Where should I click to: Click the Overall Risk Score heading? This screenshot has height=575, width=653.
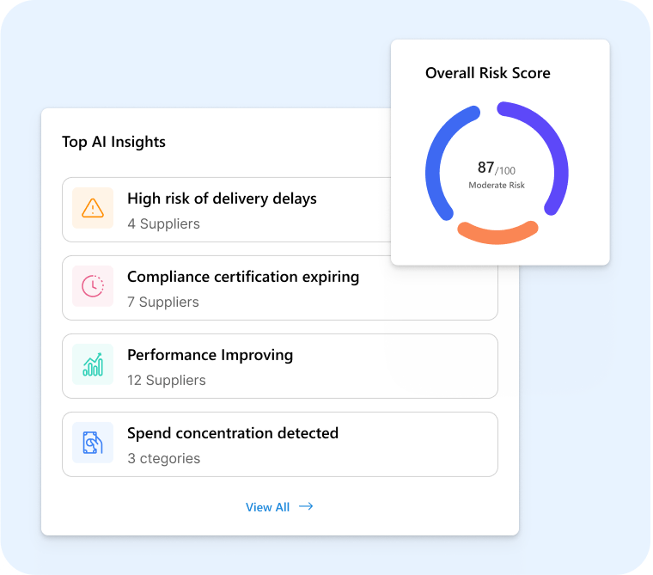(488, 73)
